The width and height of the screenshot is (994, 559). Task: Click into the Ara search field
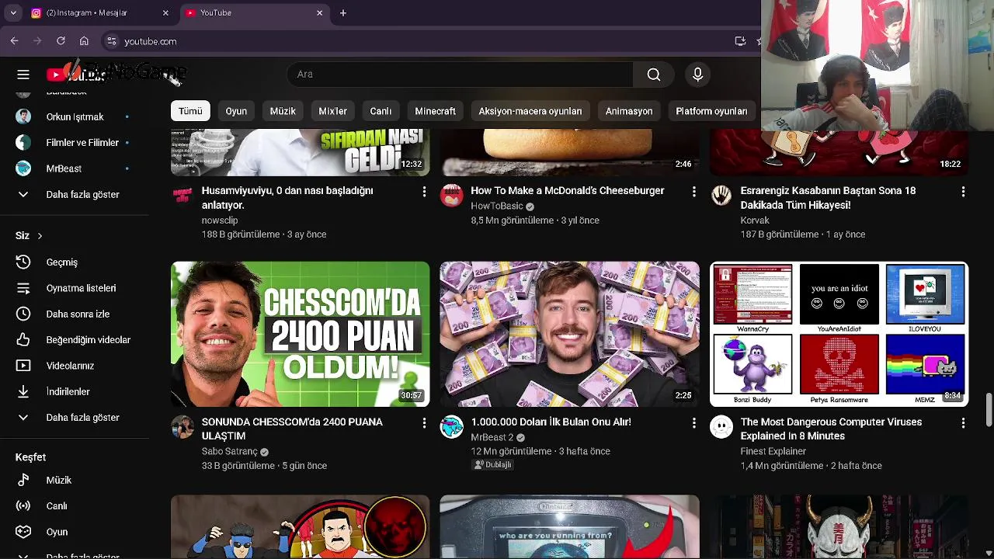click(x=460, y=75)
